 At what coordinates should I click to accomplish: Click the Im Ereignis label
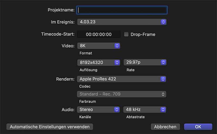pos(63,22)
